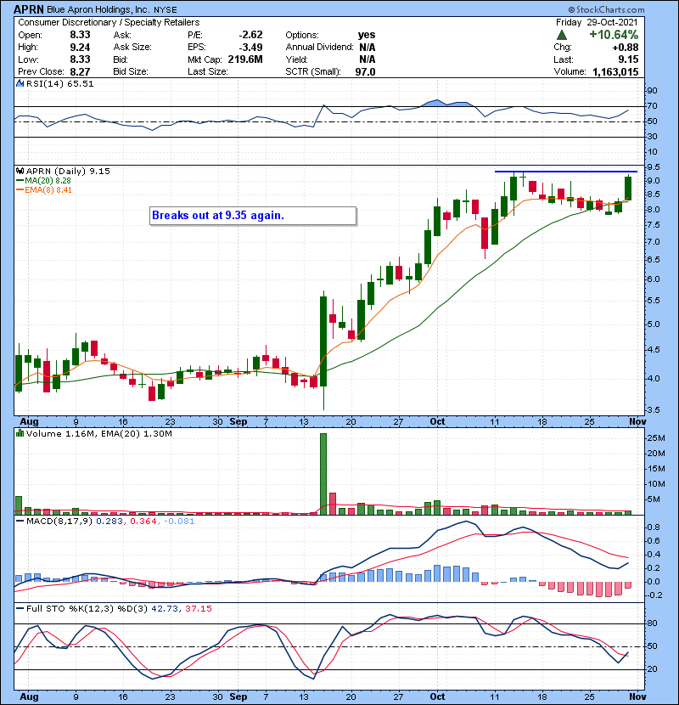Click the MACD(8,17,9) legend line marker
Image resolution: width=679 pixels, height=705 pixels.
click(x=20, y=522)
